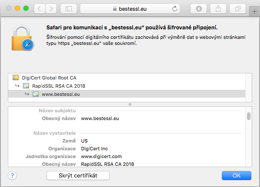Click the organization value DigiCert Inc

94,149
